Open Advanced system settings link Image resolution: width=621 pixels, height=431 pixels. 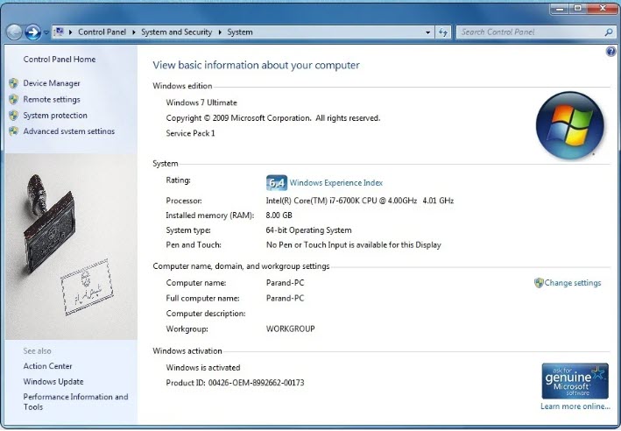[x=69, y=131]
